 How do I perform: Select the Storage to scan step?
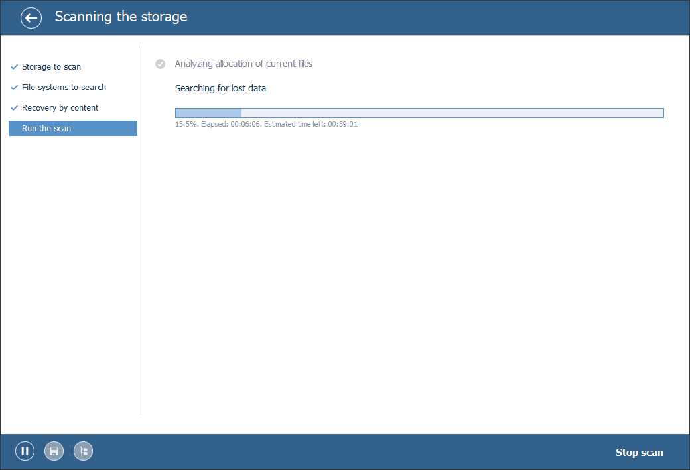[x=52, y=67]
